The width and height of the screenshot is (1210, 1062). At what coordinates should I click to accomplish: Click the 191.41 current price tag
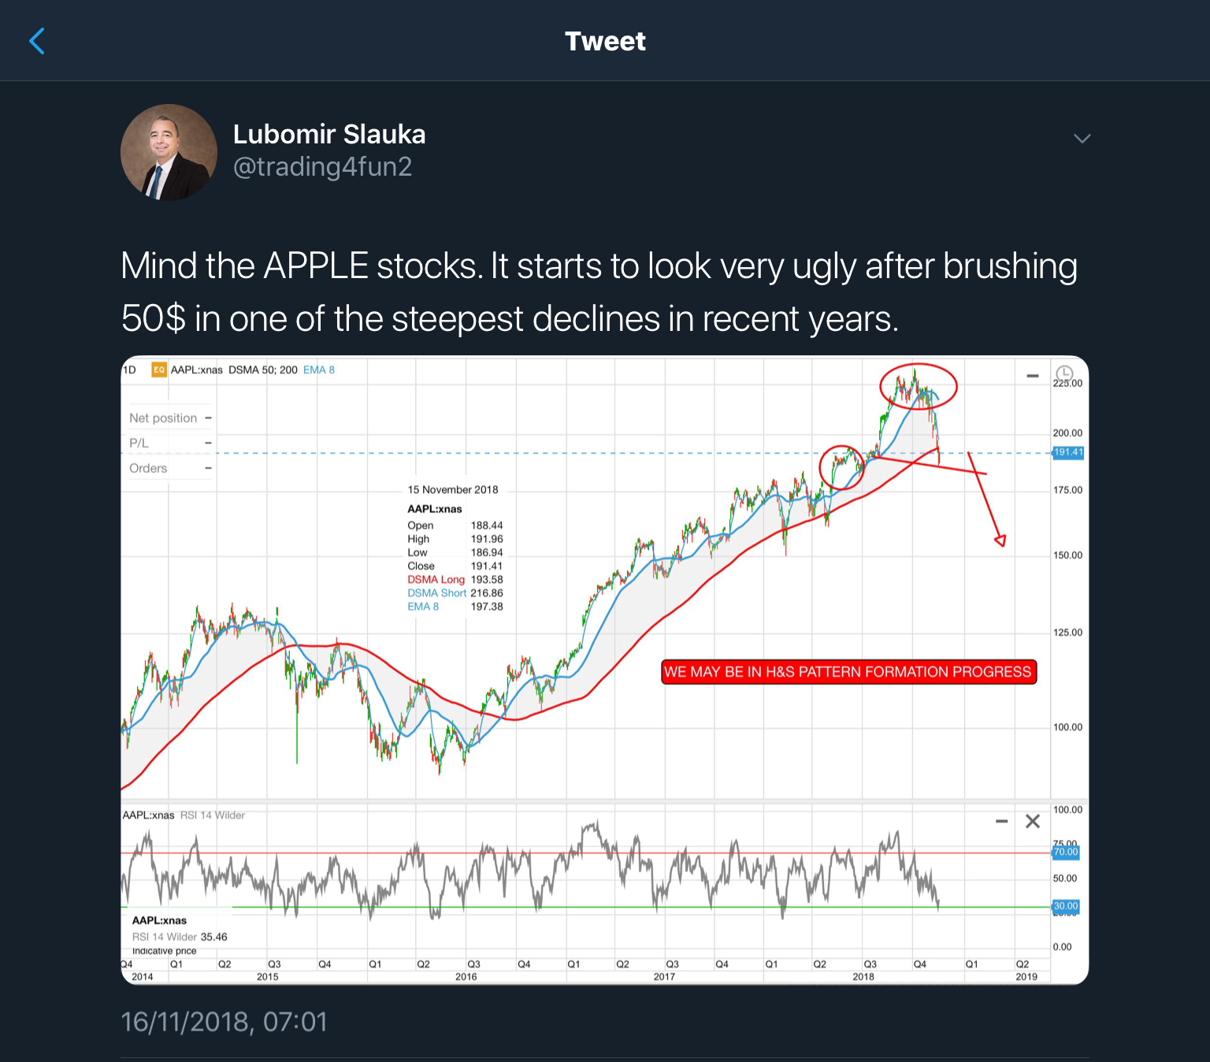(1068, 452)
